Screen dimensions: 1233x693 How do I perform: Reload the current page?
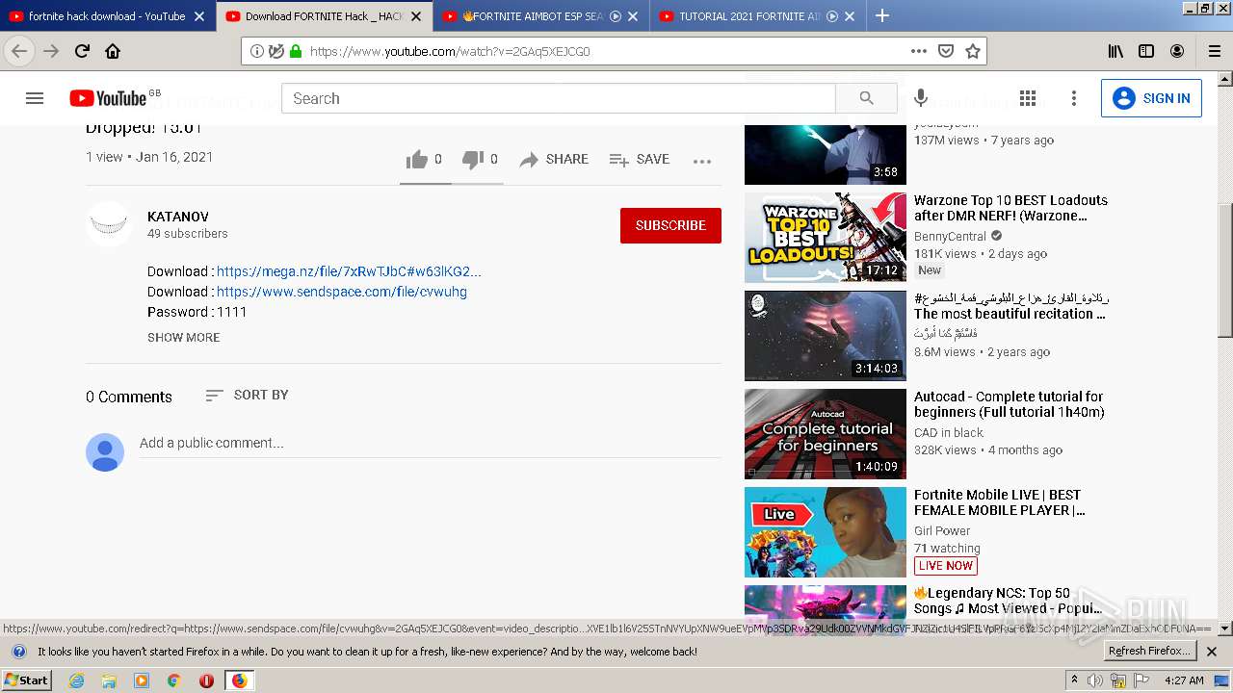pos(82,51)
